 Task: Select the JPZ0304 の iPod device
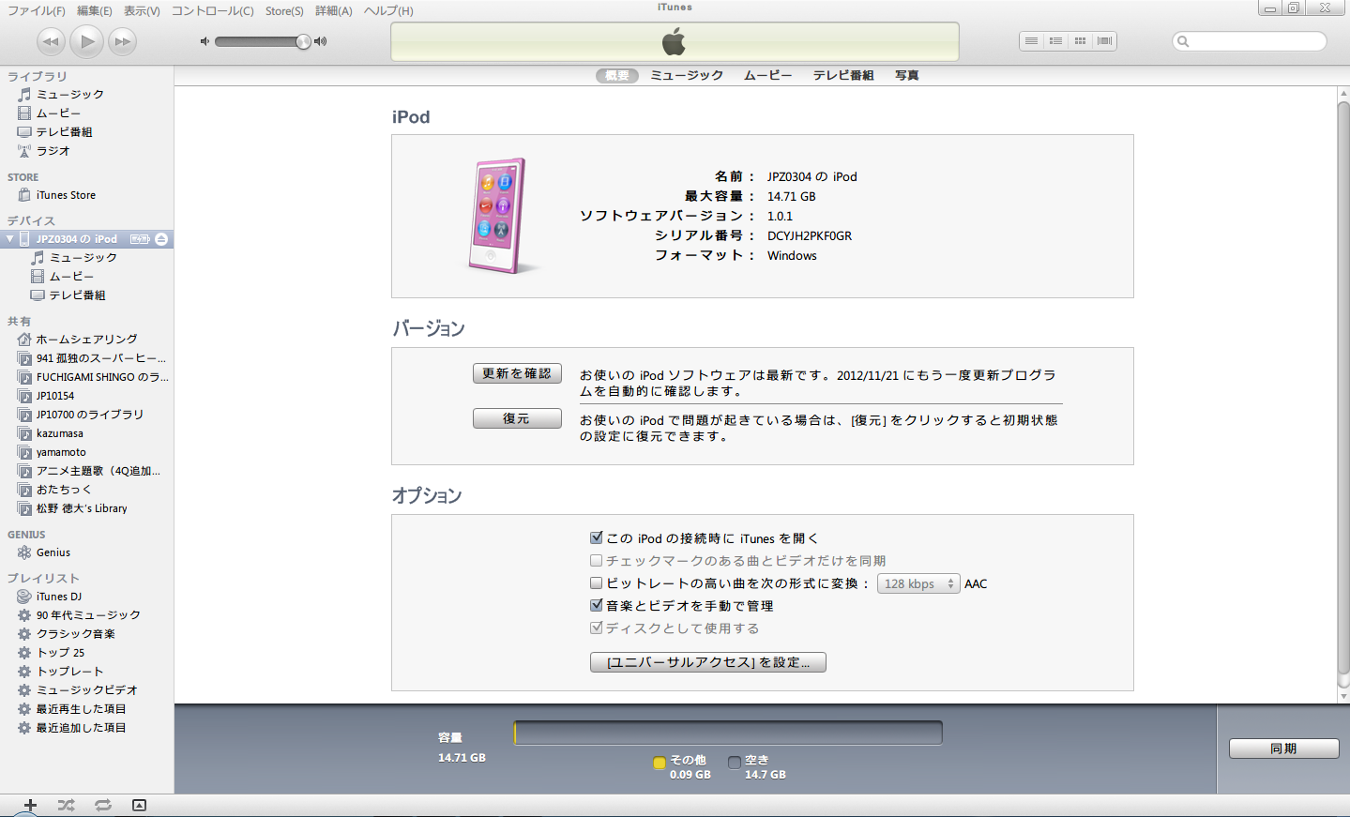77,239
